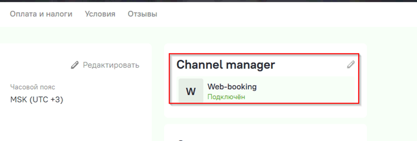Image resolution: width=417 pixels, height=141 pixels.
Task: Click the pencil icon beside Редактировать
Action: [75, 65]
